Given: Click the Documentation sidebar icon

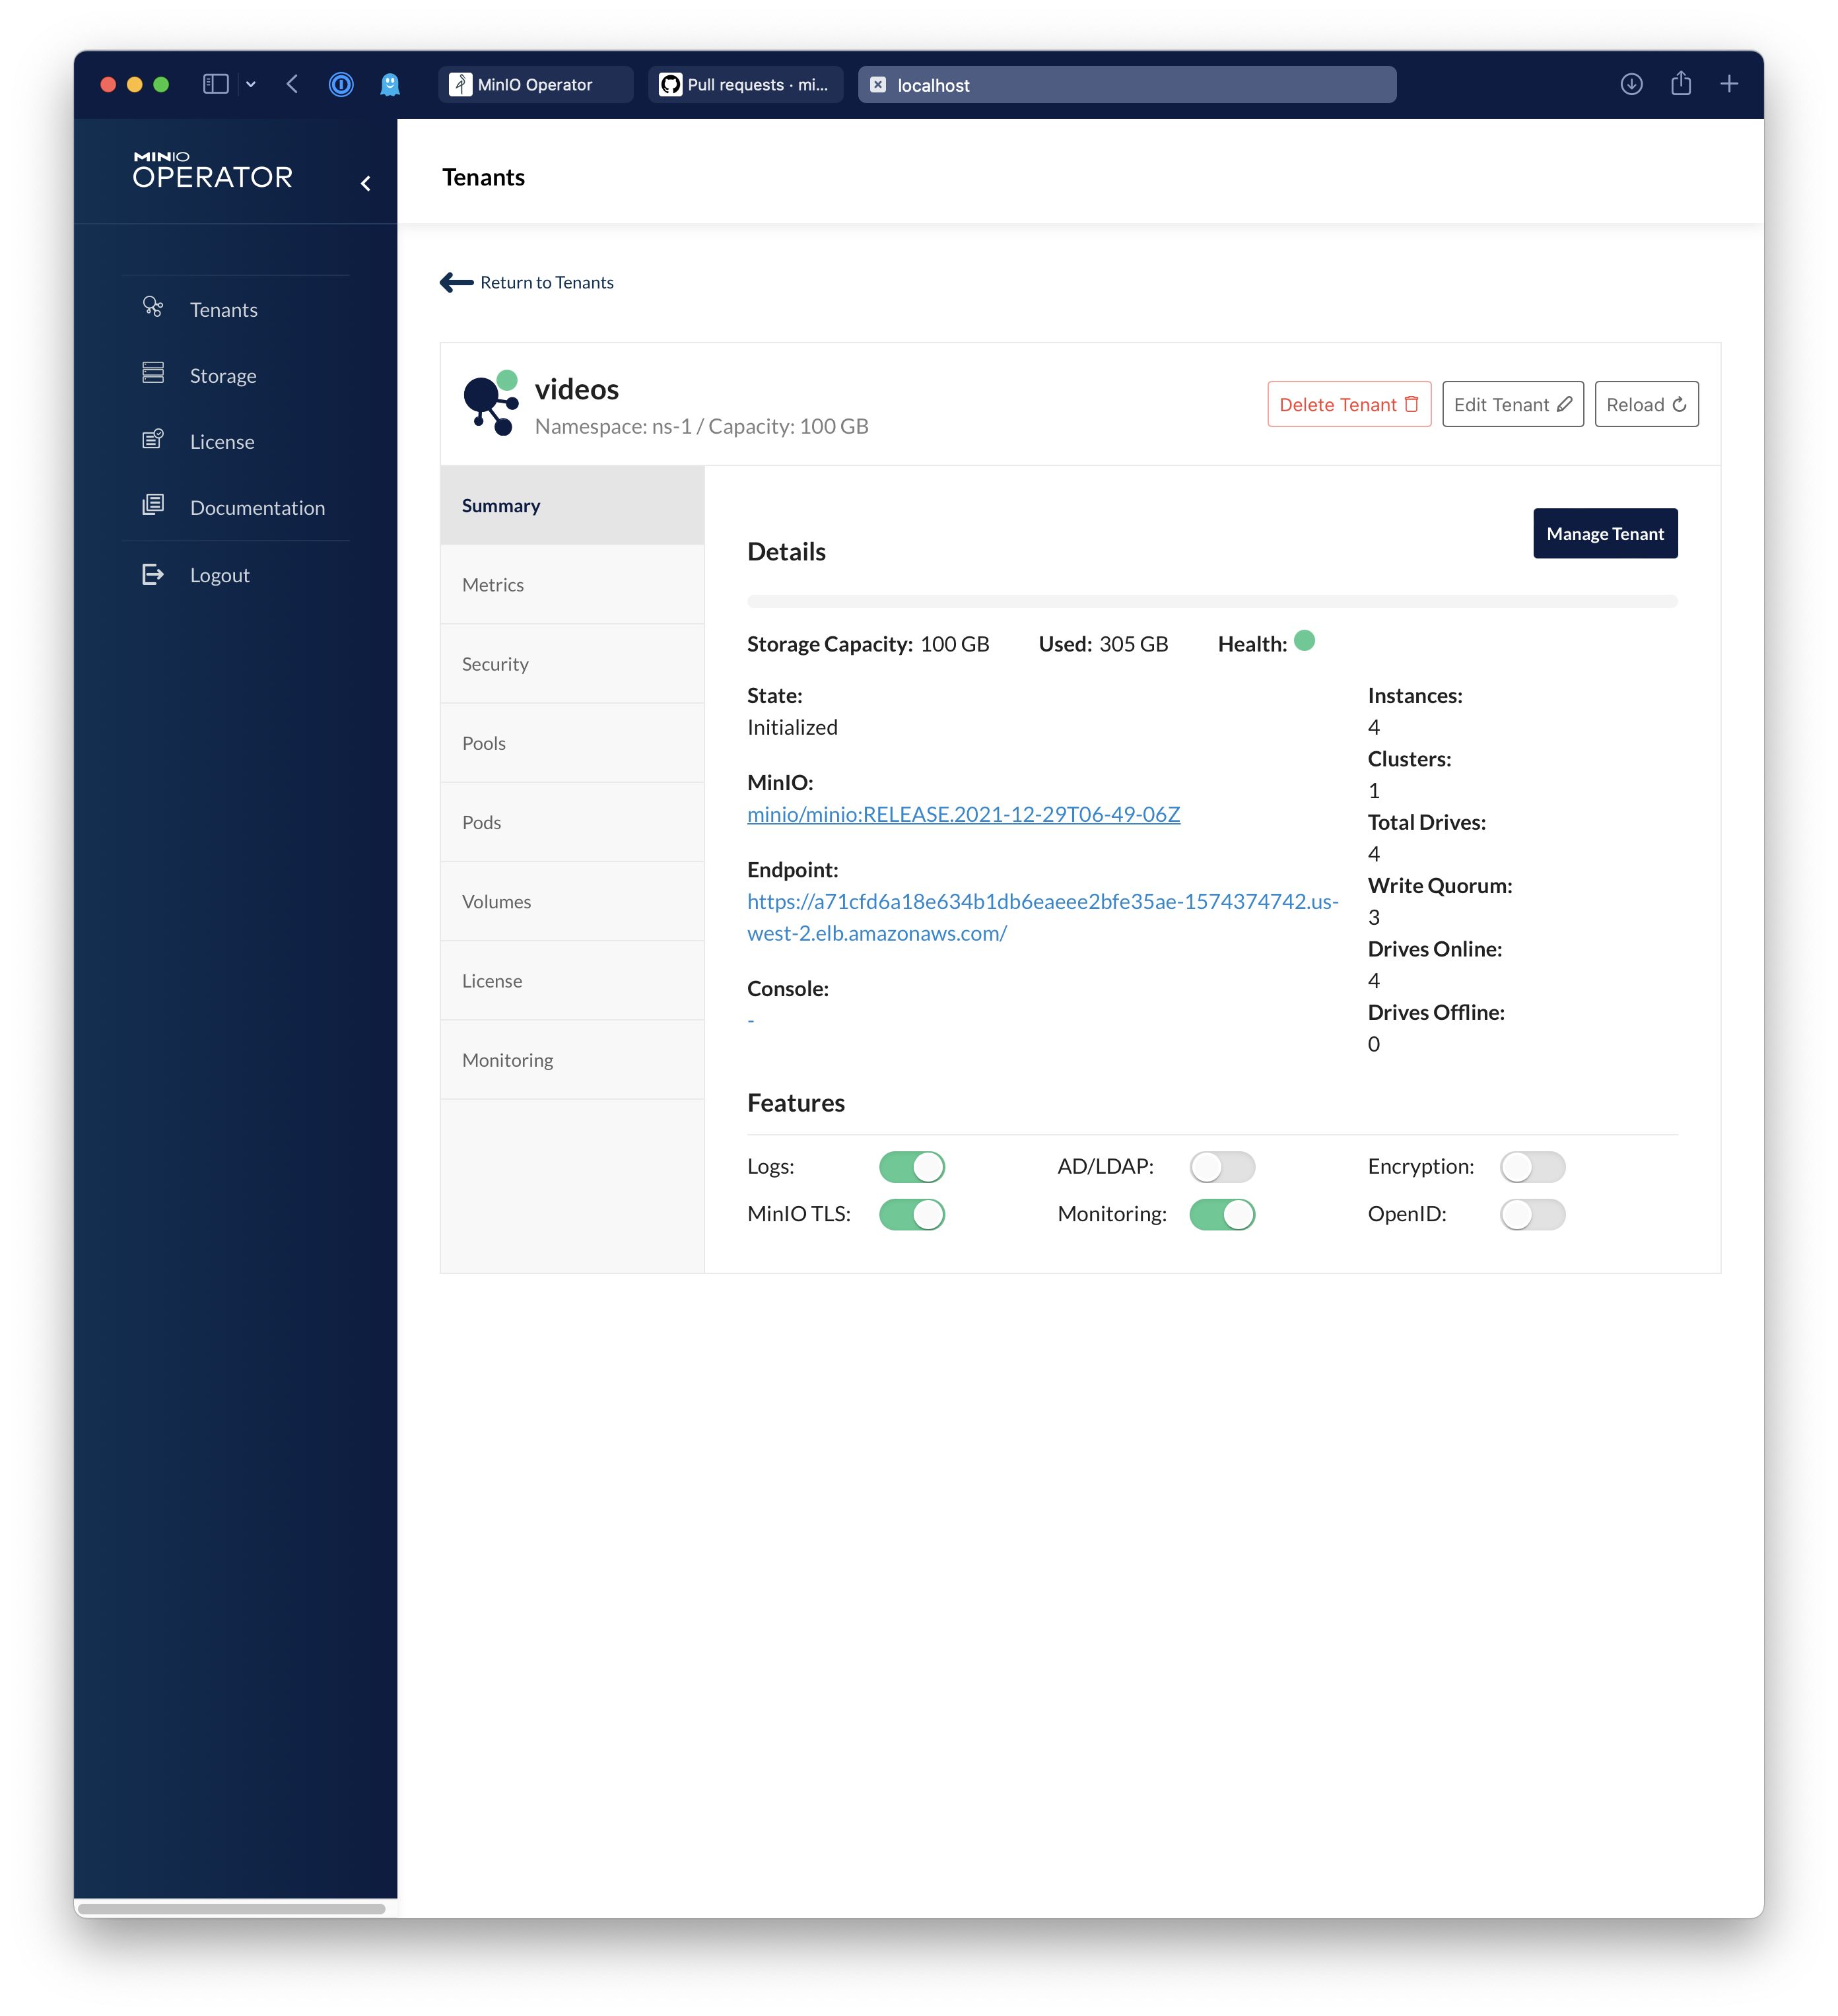Looking at the screenshot, I should [x=153, y=505].
